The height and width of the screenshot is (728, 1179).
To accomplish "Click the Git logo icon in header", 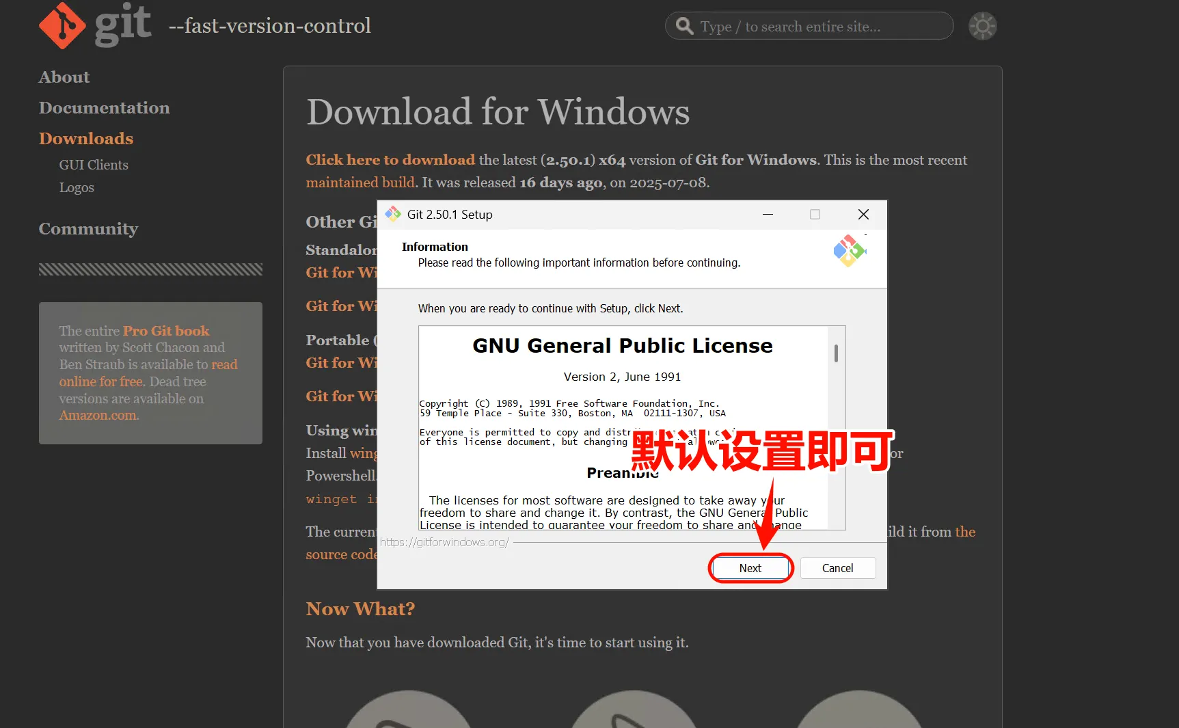I will pyautogui.click(x=63, y=25).
